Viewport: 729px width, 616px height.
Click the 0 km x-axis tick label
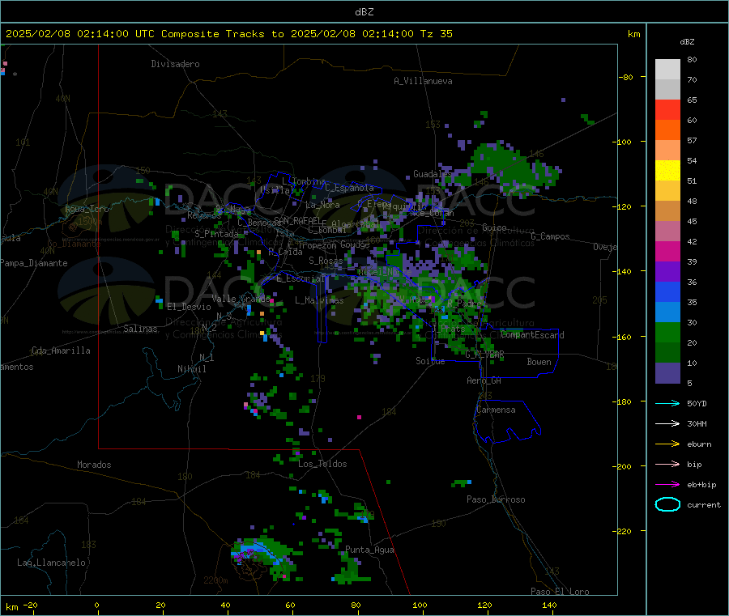tap(96, 605)
